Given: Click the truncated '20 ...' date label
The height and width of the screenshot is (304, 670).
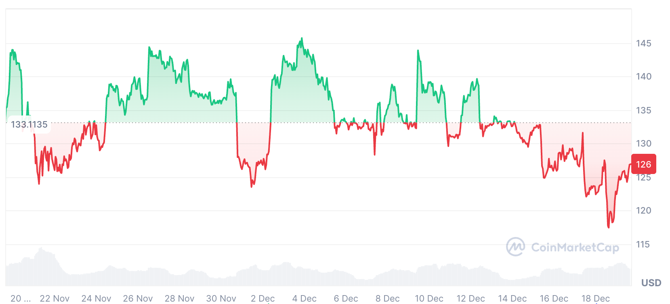Looking at the screenshot, I should coord(20,298).
